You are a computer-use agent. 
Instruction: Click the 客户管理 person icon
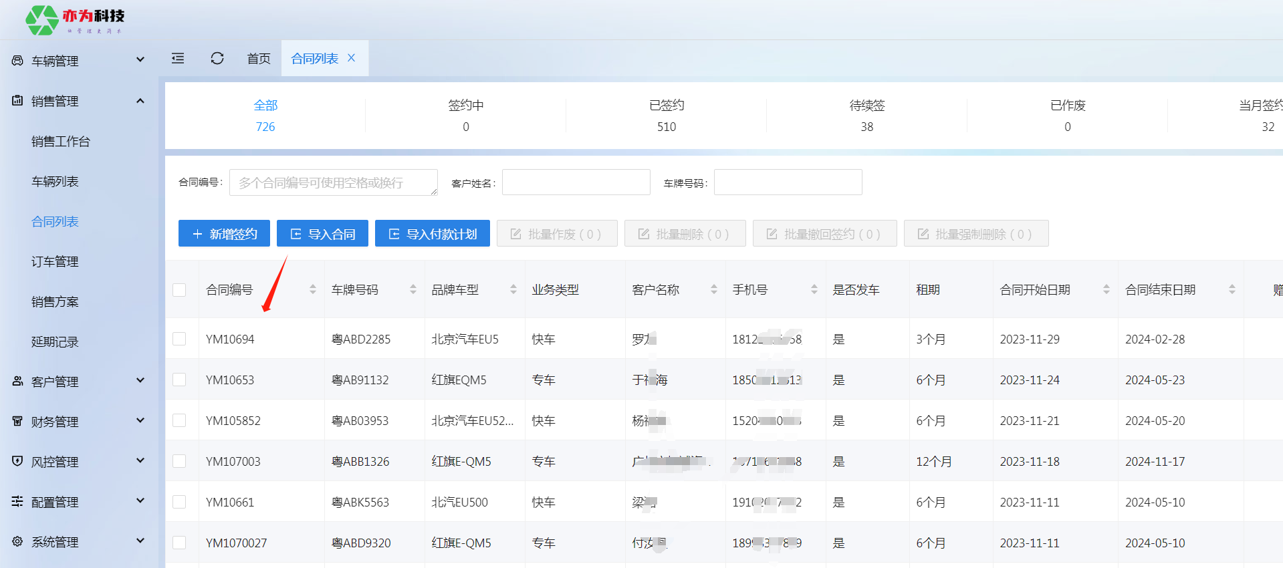[17, 382]
